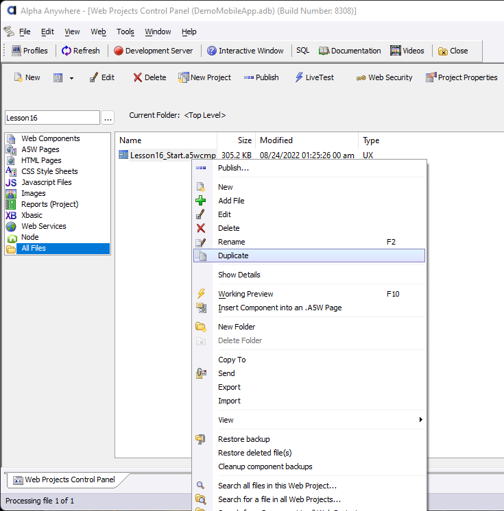Image resolution: width=504 pixels, height=511 pixels.
Task: Click New in the control panel toolbar
Action: [27, 77]
